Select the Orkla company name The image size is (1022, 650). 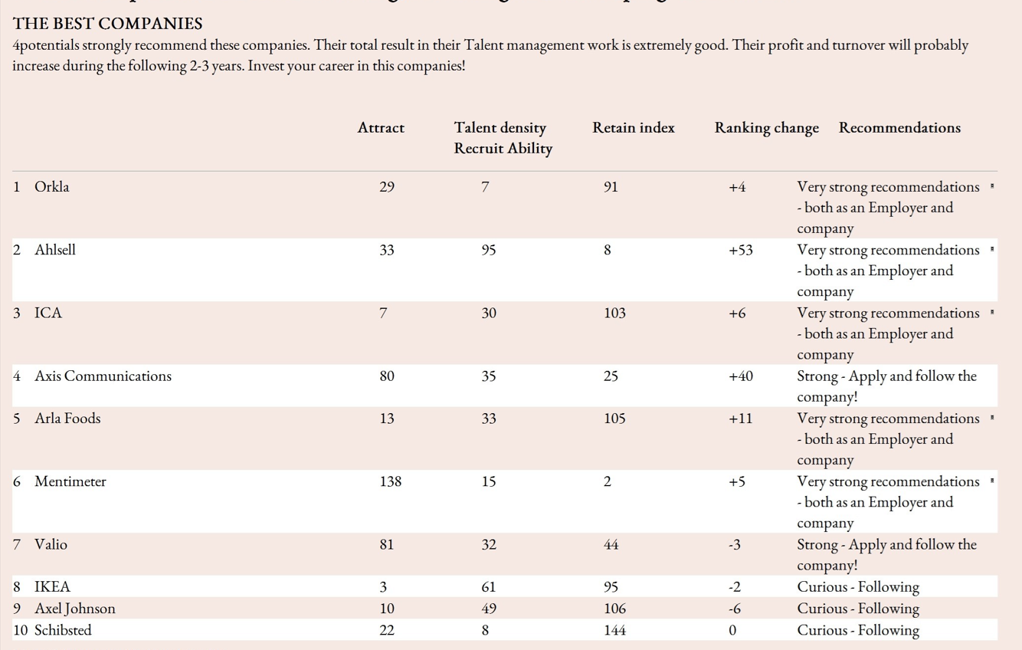pos(51,187)
